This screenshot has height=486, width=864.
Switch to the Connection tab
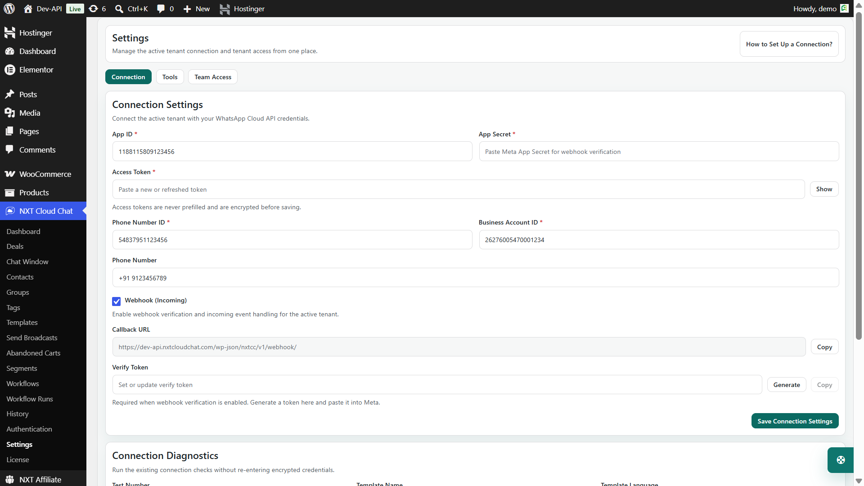point(128,77)
